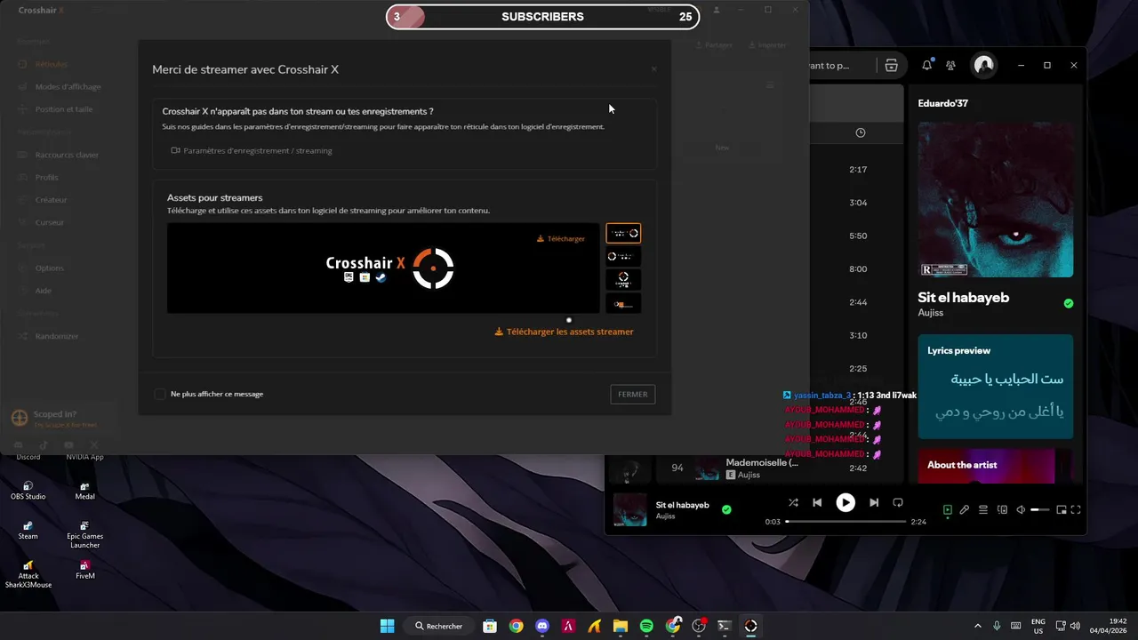Open Profils in the sidebar
The height and width of the screenshot is (640, 1138).
point(38,178)
